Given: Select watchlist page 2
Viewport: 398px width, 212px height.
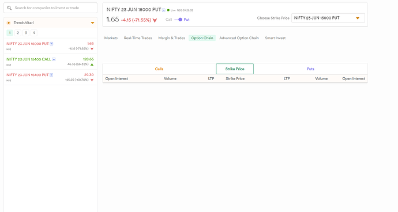Looking at the screenshot, I should click(18, 33).
